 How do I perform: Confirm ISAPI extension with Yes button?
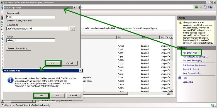click(x=41, y=96)
